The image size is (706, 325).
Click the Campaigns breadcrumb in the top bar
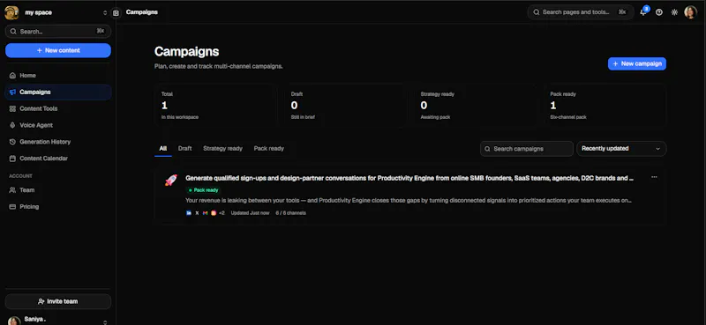point(142,12)
